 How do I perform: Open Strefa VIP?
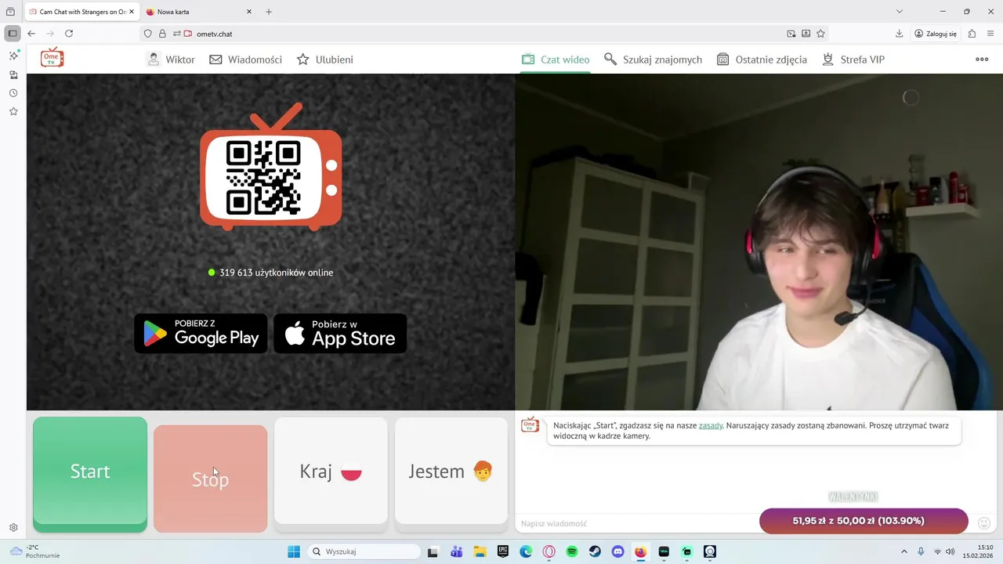click(853, 60)
